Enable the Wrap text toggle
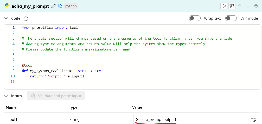 (195, 18)
